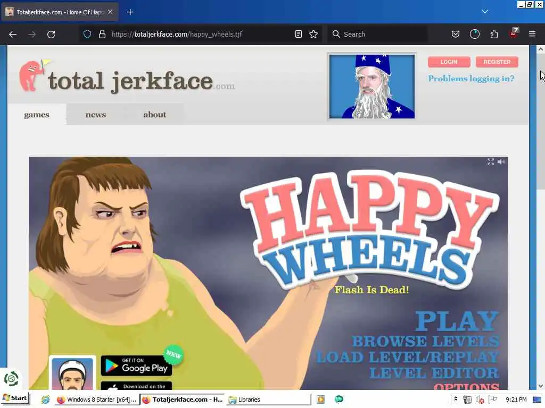This screenshot has width=545, height=408.
Task: Select BROWSE LEVELS menu option
Action: click(426, 342)
